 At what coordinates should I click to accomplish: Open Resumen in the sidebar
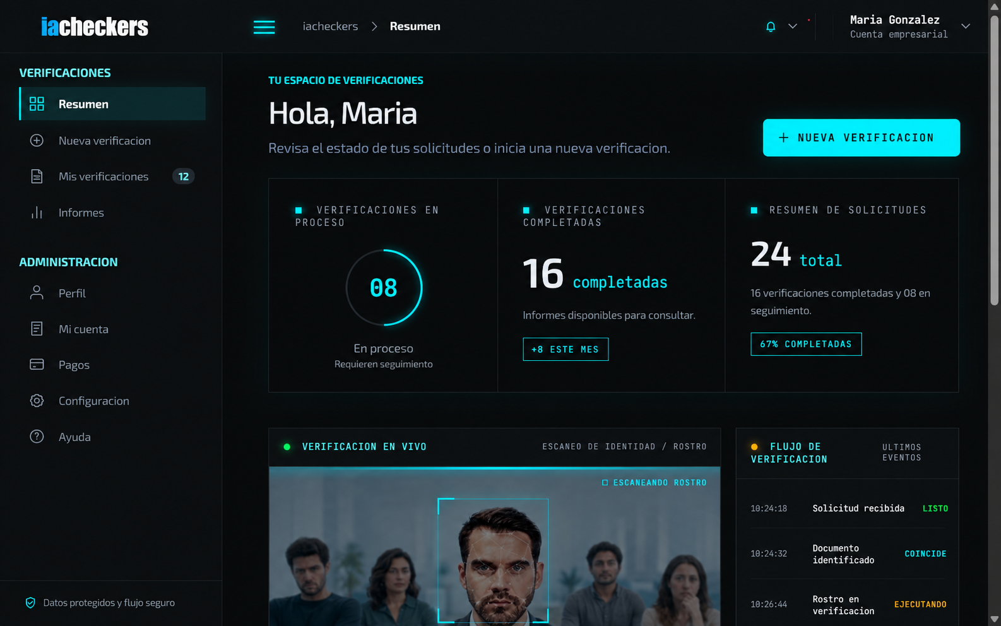click(x=112, y=104)
